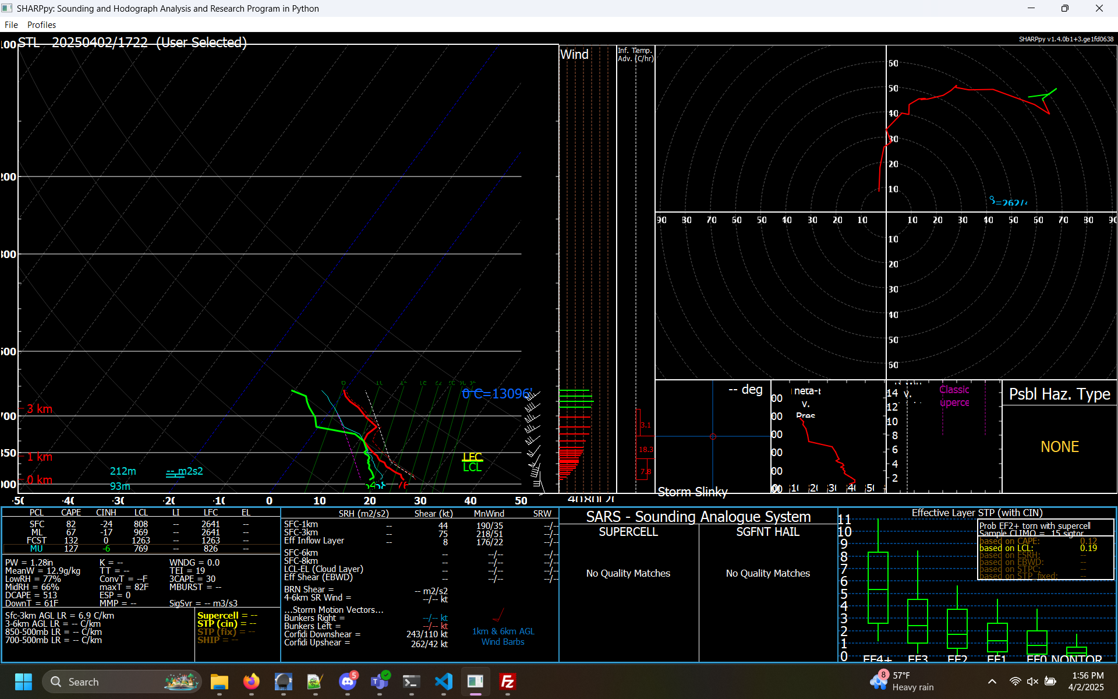Click the Windows Start button

23,682
